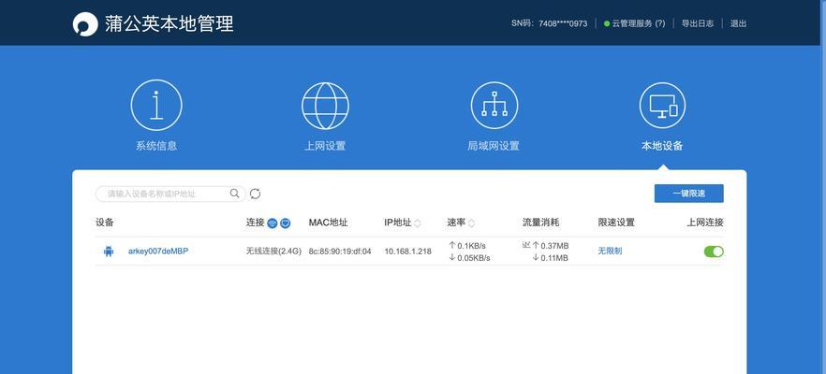Screen dimensions: 826x374
Task: Click the 设备 column header
Action: (105, 223)
